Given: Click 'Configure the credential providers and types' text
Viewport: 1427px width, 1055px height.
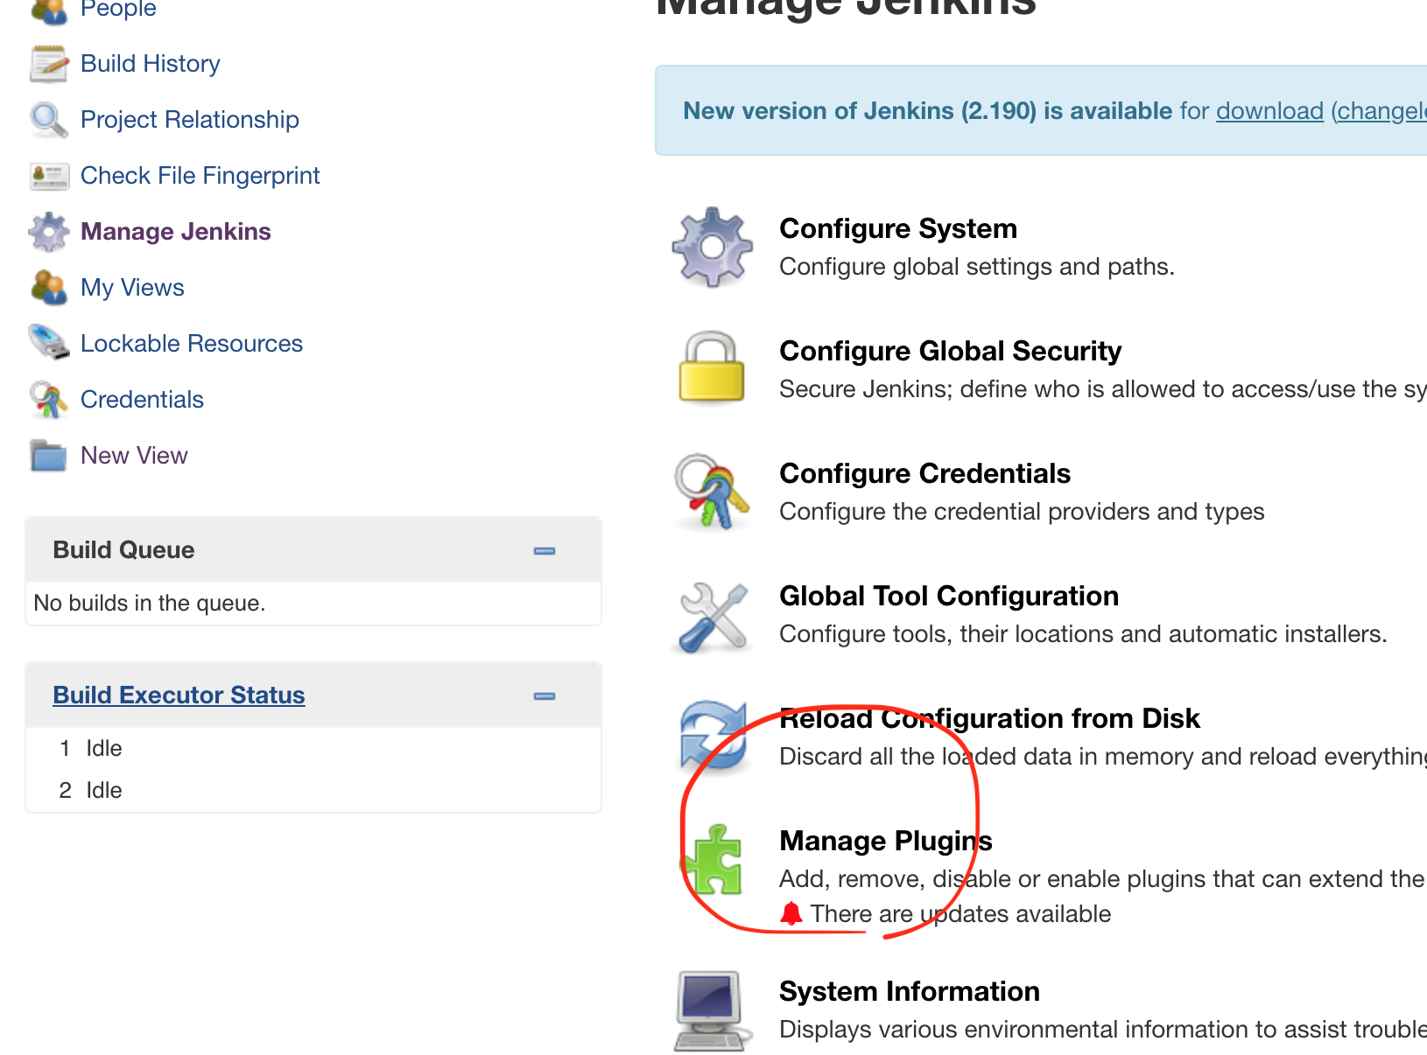Looking at the screenshot, I should (1022, 512).
